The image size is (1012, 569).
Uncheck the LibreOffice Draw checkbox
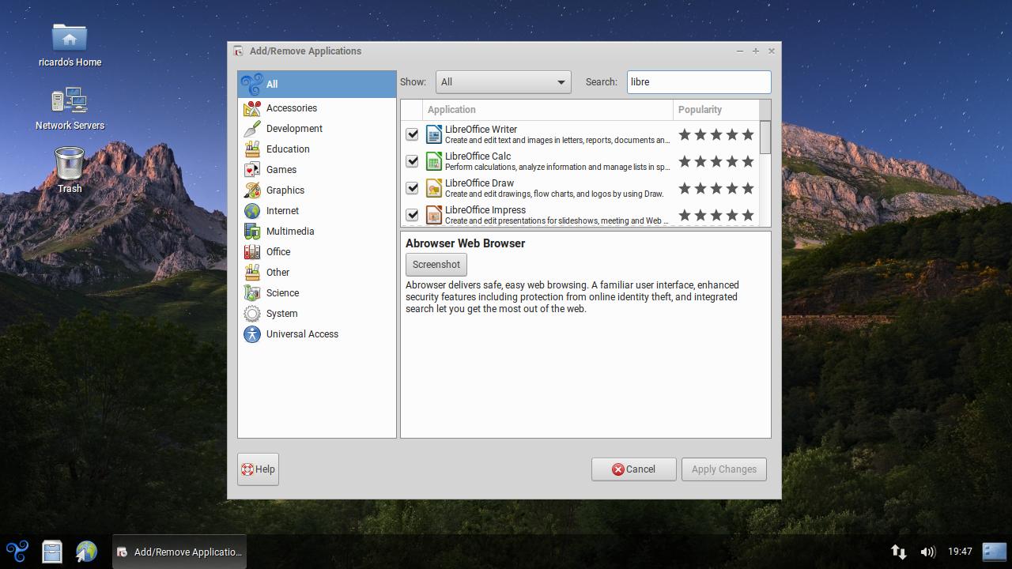(412, 188)
